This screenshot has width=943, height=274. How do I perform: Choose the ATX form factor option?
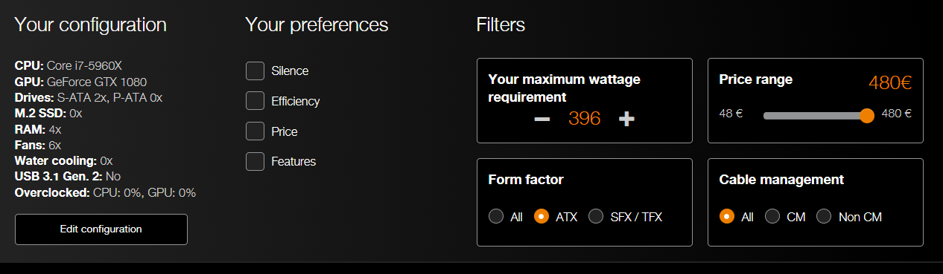(542, 217)
